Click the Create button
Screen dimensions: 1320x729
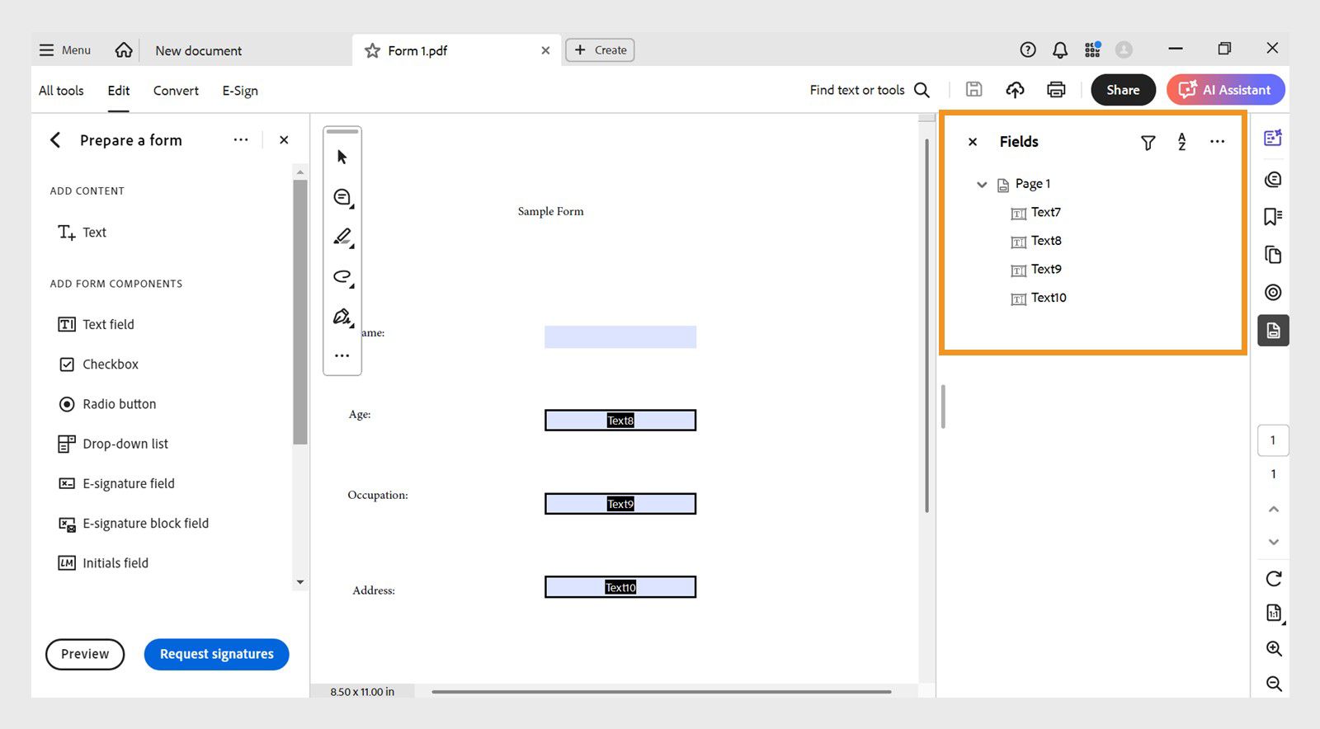pos(600,50)
